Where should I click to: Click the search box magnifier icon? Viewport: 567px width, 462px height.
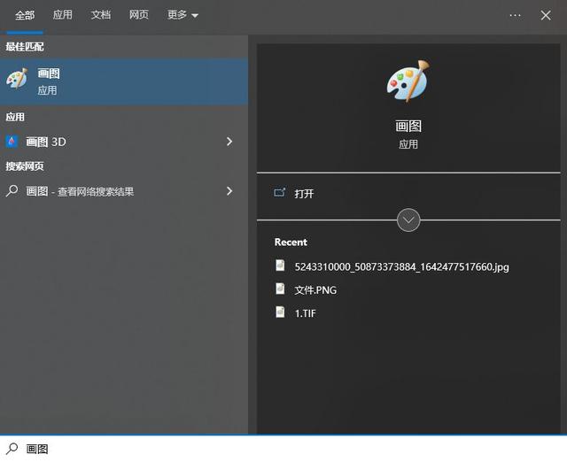click(12, 449)
